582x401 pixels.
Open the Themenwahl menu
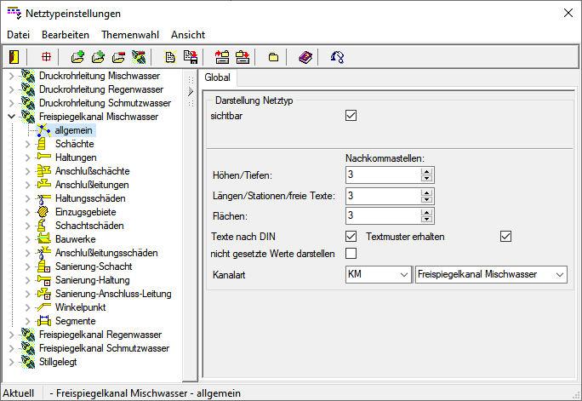pyautogui.click(x=129, y=35)
